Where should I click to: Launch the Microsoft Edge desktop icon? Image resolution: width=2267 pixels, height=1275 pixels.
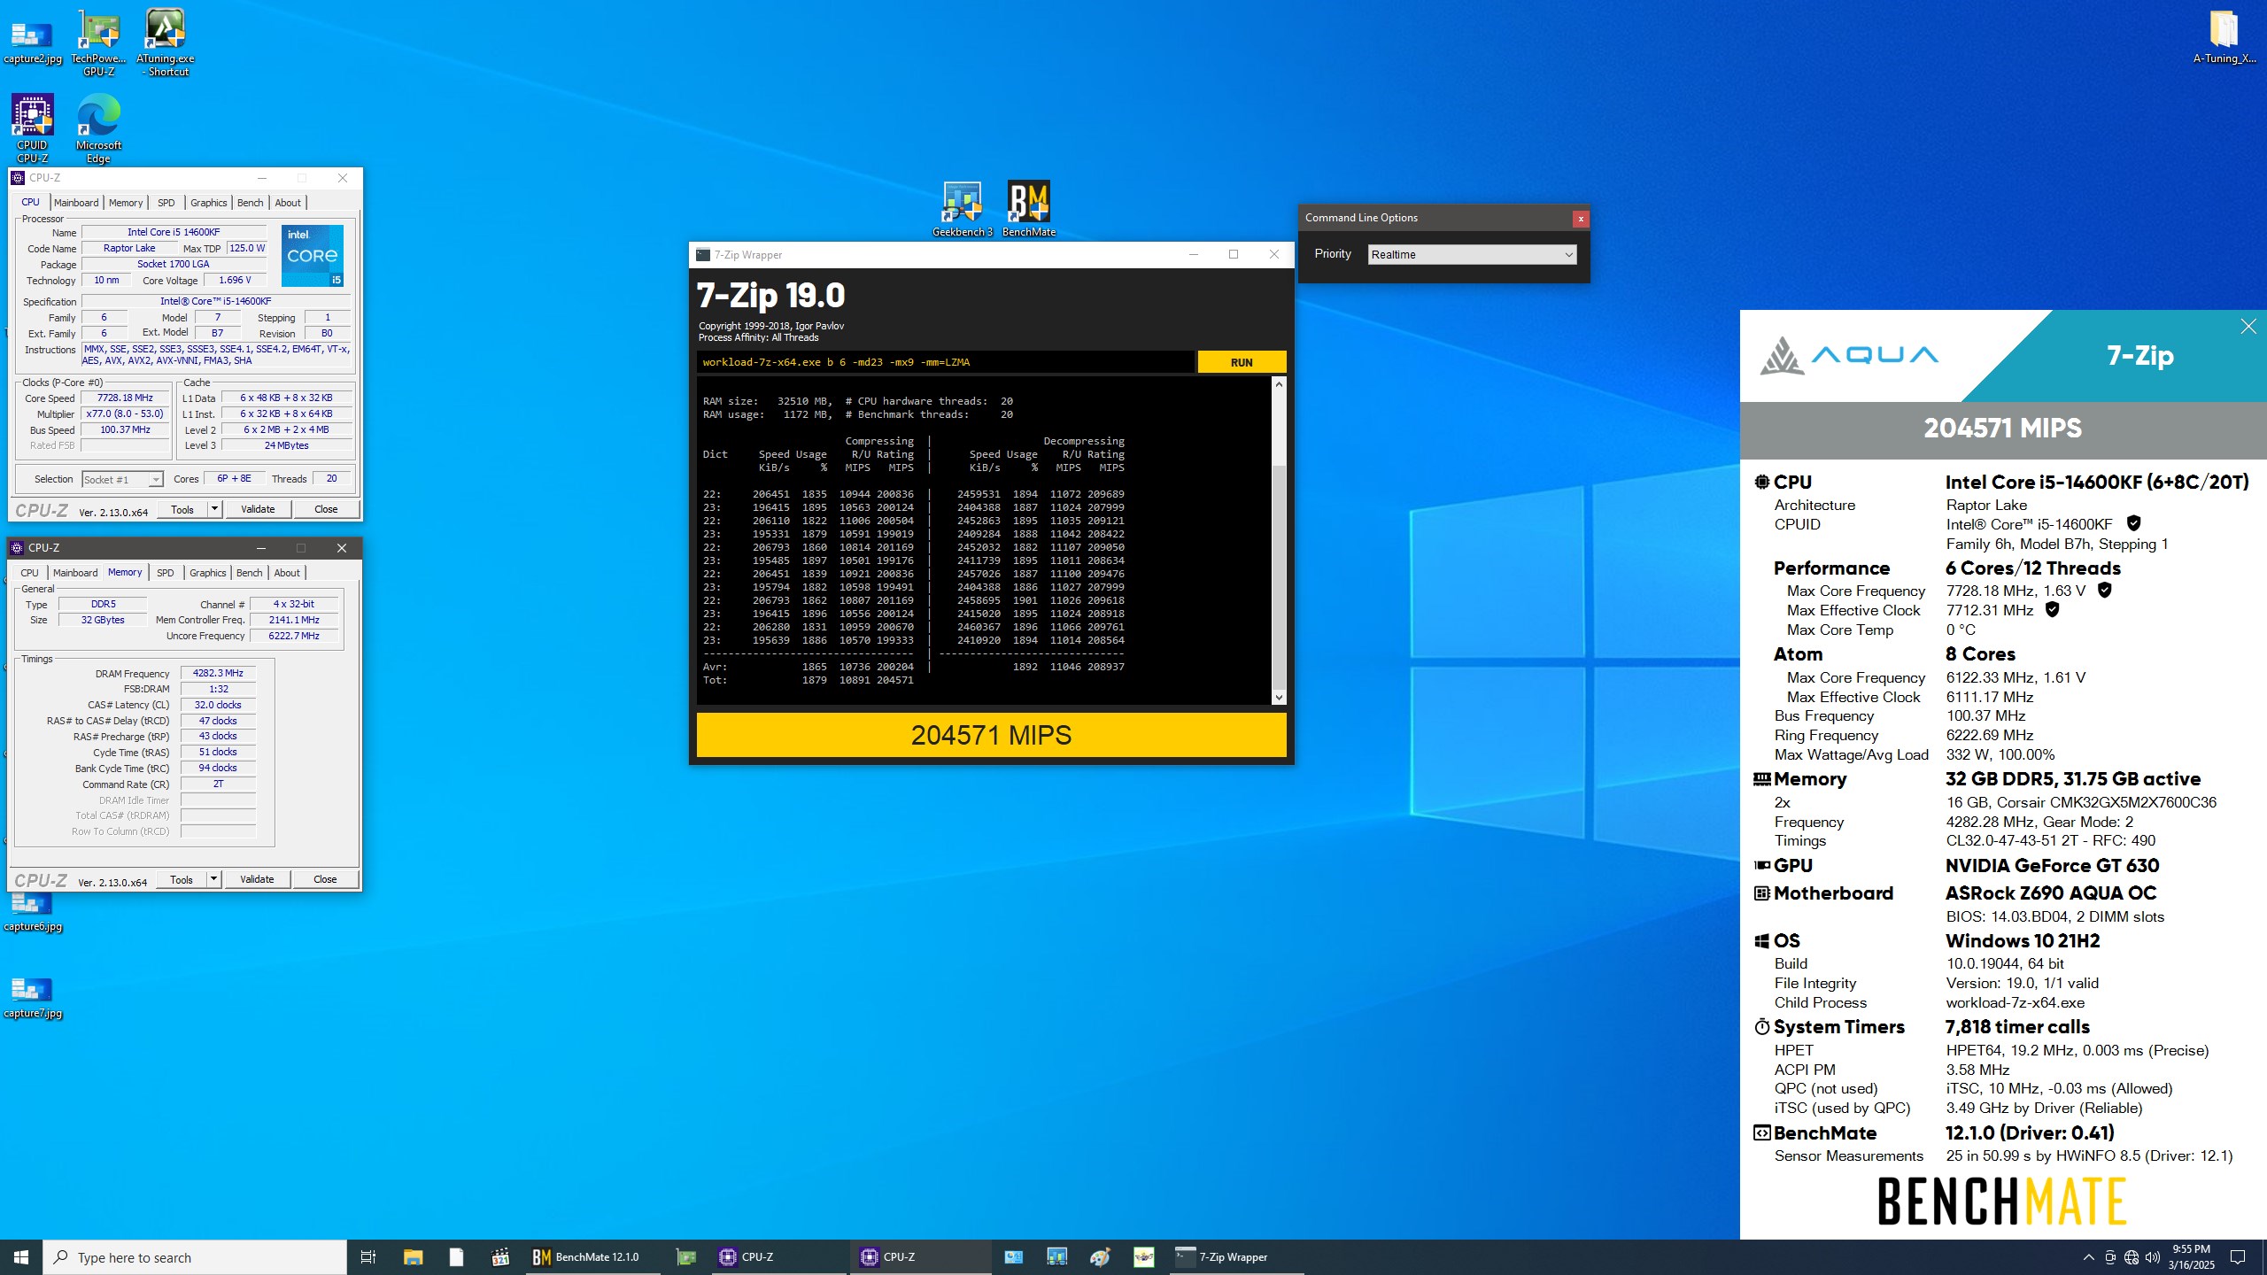[x=98, y=128]
